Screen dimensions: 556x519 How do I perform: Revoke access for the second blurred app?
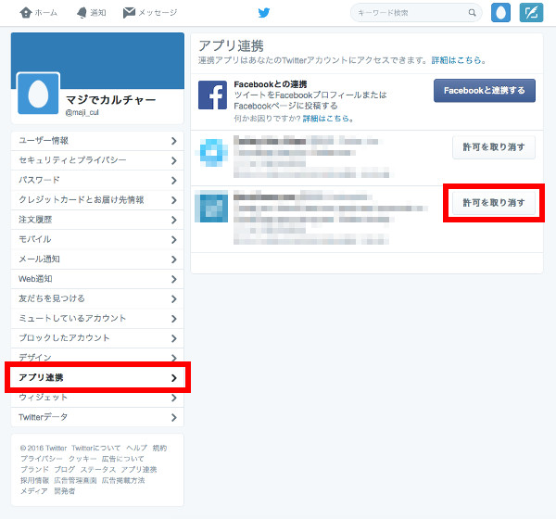493,203
